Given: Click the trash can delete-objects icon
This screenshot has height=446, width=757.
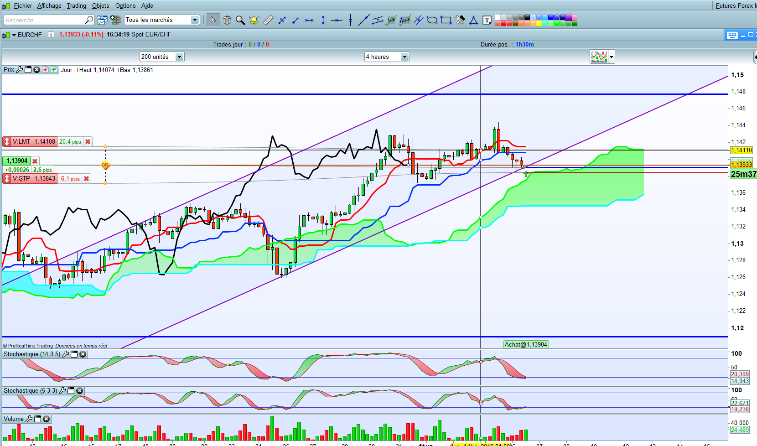Looking at the screenshot, I should 227,20.
